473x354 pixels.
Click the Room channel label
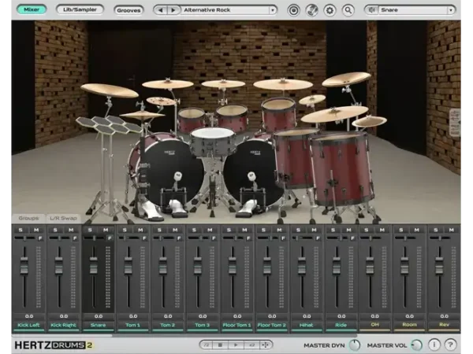pos(410,324)
